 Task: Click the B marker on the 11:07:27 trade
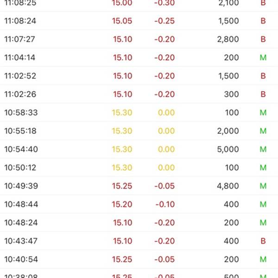point(263,39)
